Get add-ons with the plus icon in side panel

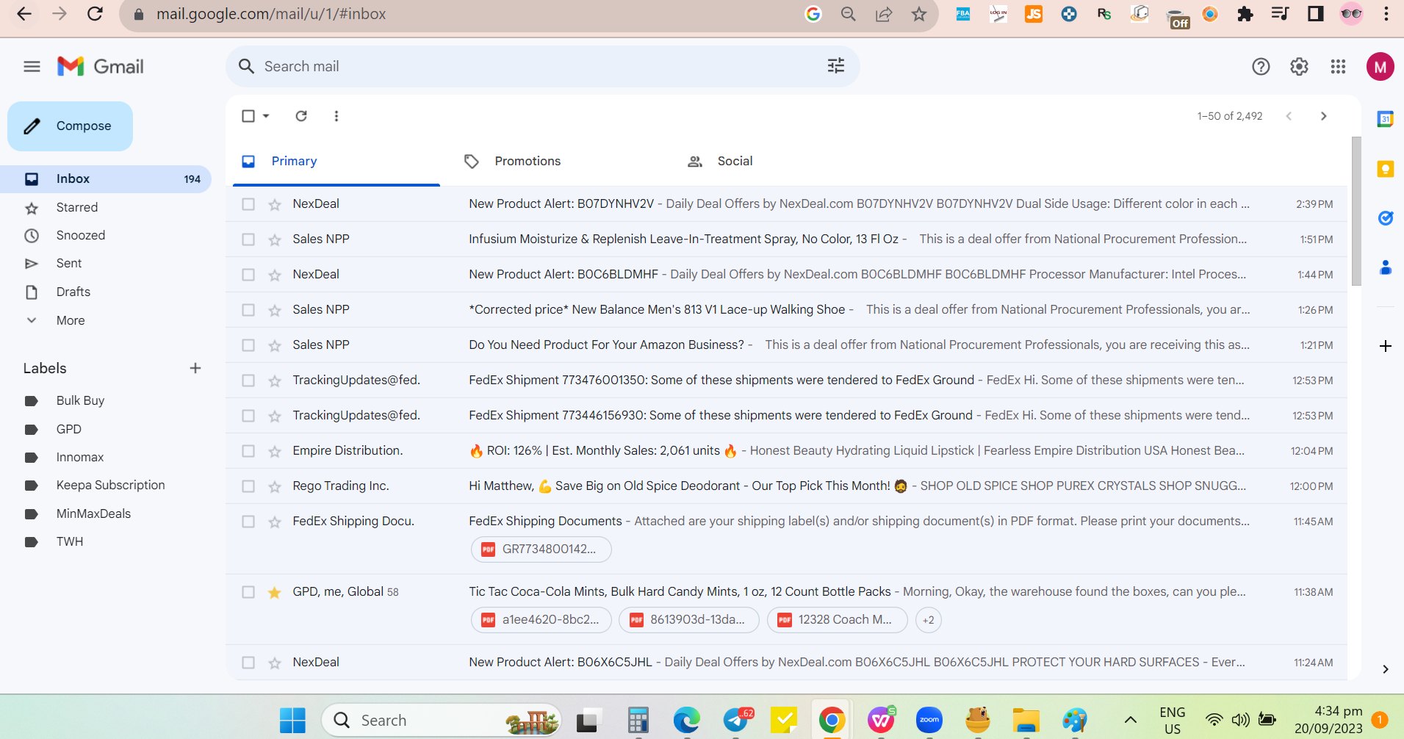1385,346
